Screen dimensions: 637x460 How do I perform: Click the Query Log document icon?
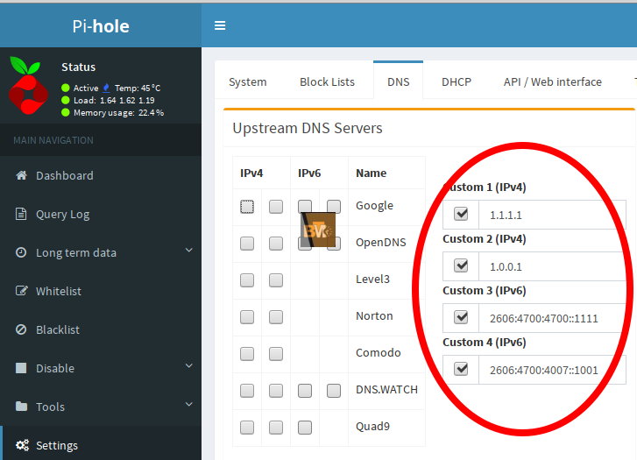(x=21, y=214)
